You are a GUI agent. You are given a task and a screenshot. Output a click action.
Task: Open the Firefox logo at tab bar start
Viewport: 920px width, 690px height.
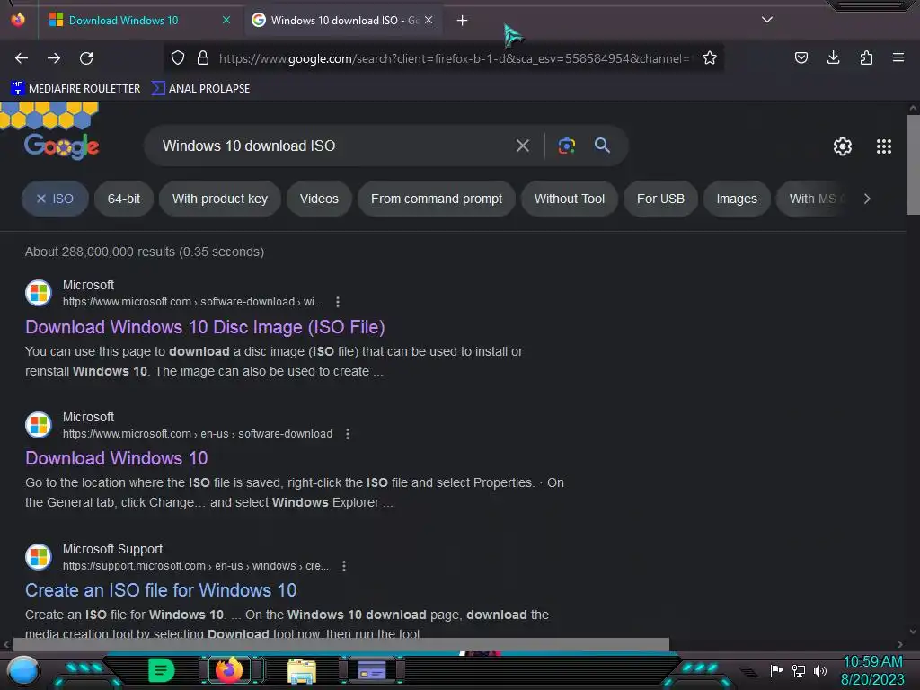18,20
